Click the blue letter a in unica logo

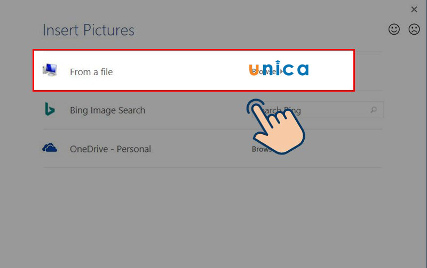coord(303,69)
